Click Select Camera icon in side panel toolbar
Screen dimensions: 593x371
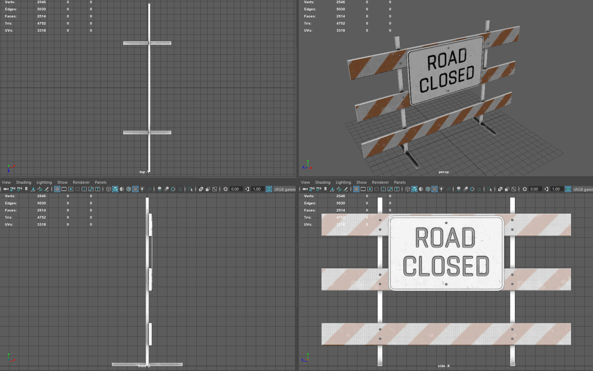(x=305, y=189)
